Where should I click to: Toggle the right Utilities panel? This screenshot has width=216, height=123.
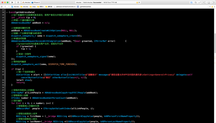click(x=213, y=2)
